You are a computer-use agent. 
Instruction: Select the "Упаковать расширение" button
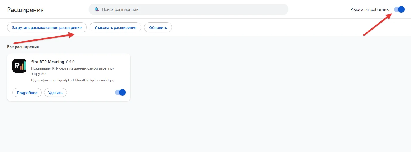[115, 27]
